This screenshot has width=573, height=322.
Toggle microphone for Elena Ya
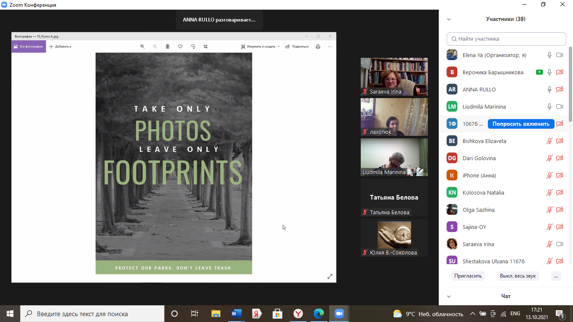(549, 55)
